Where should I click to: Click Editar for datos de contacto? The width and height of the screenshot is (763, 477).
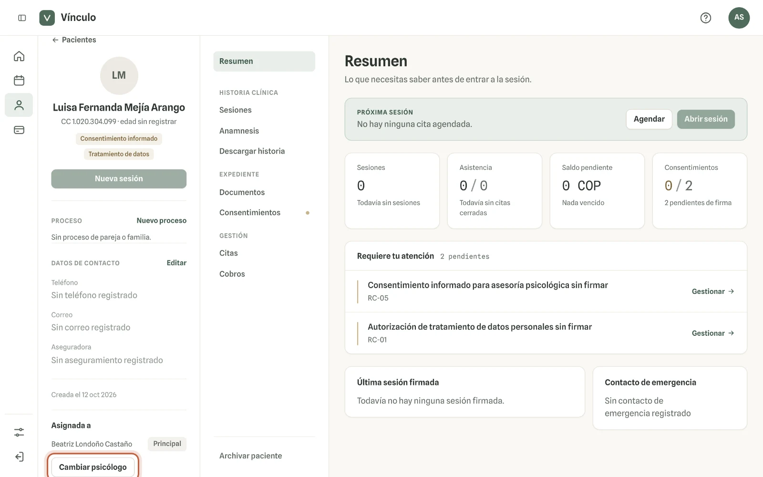(176, 263)
